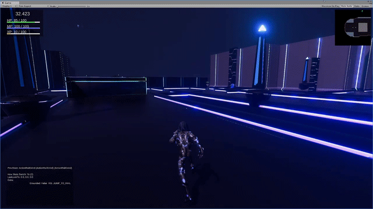Viewport: 373px width, 209px height.
Task: Toggle the Stats overlay button
Action: 357,6
